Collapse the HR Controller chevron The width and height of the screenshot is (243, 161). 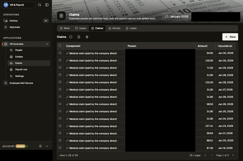pos(47,44)
